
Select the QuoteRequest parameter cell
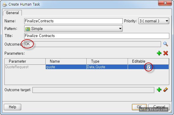(x=25, y=67)
